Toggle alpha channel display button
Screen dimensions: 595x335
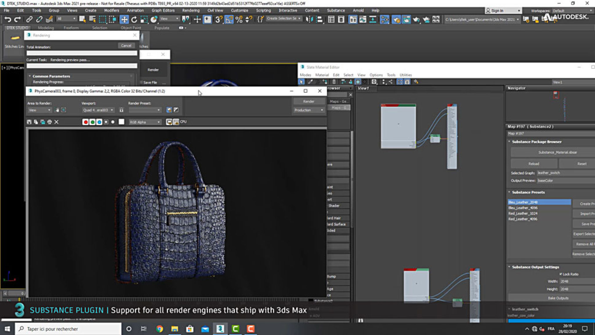coord(106,122)
